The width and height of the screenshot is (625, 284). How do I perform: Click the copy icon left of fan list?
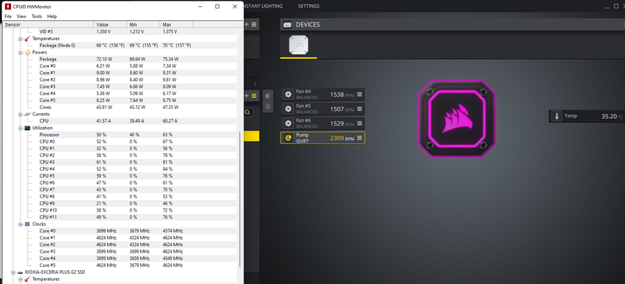pyautogui.click(x=268, y=96)
